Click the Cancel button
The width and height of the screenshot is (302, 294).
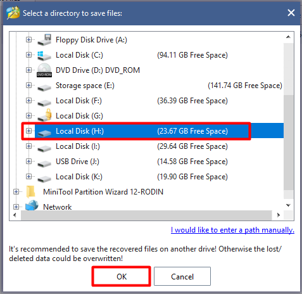pos(182,276)
